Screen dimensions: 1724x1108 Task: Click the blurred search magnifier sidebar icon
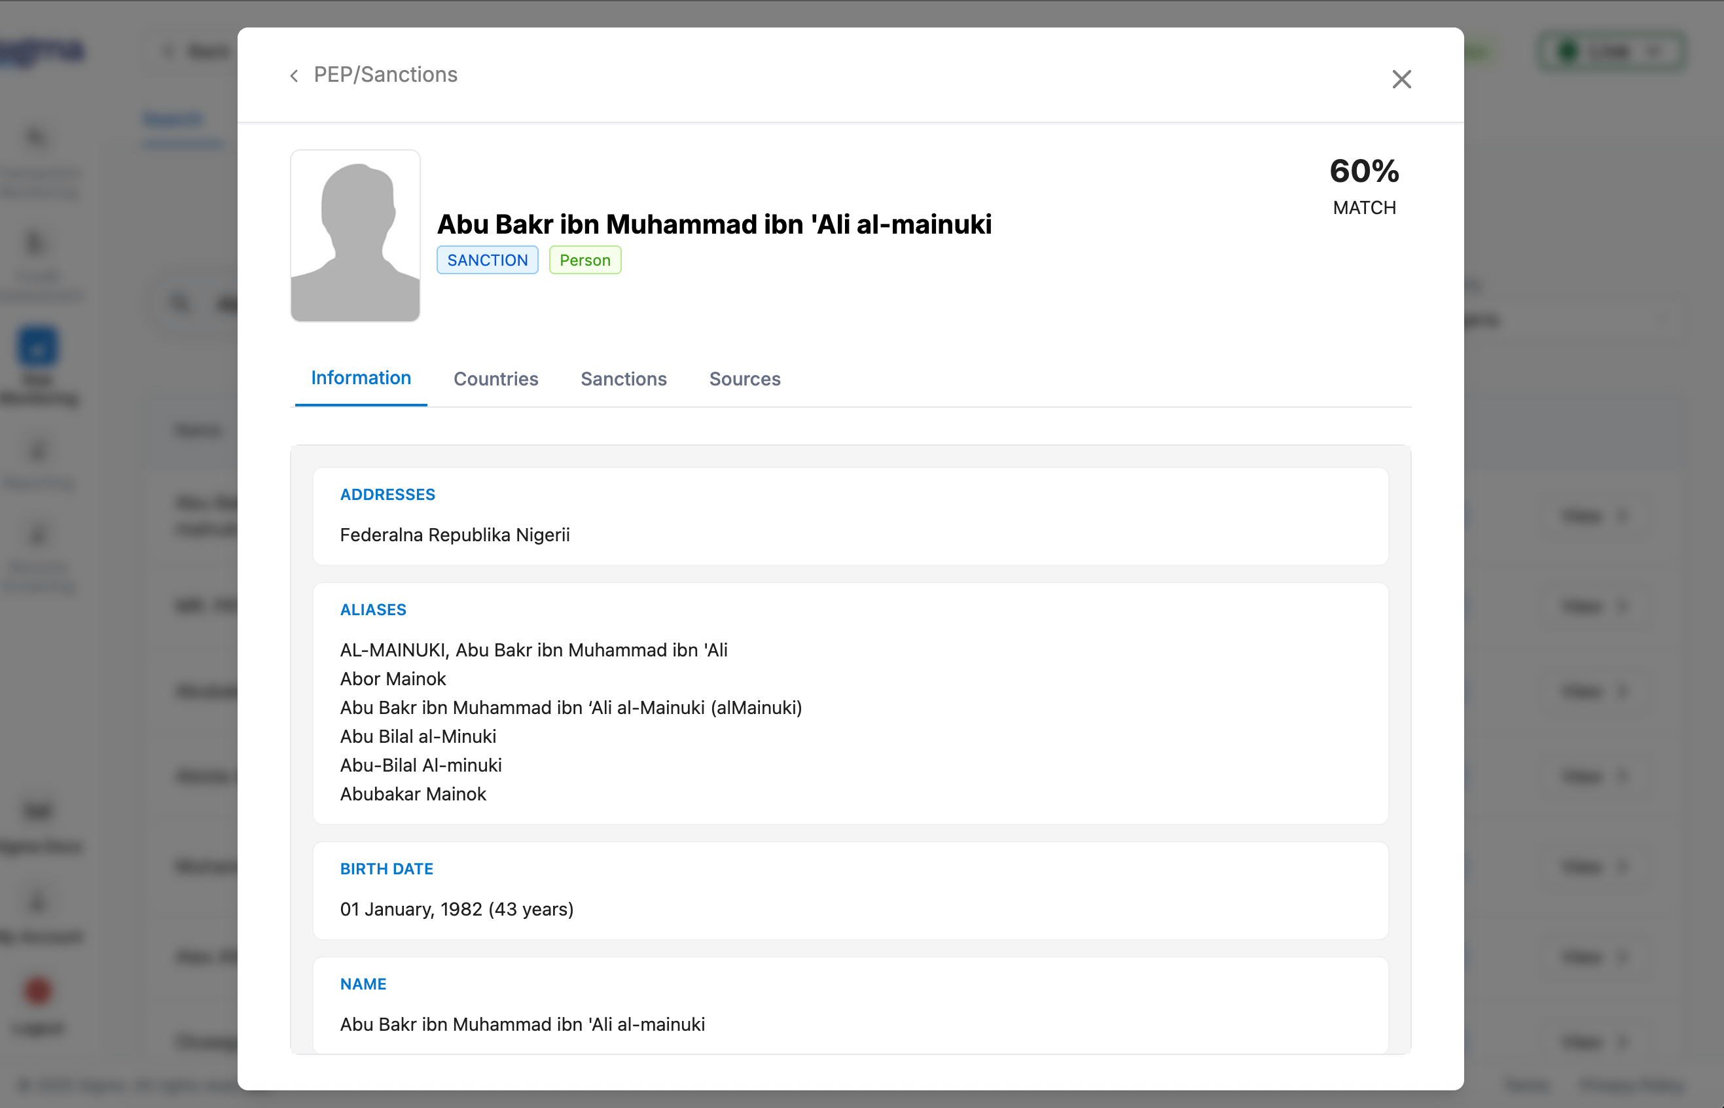(36, 137)
